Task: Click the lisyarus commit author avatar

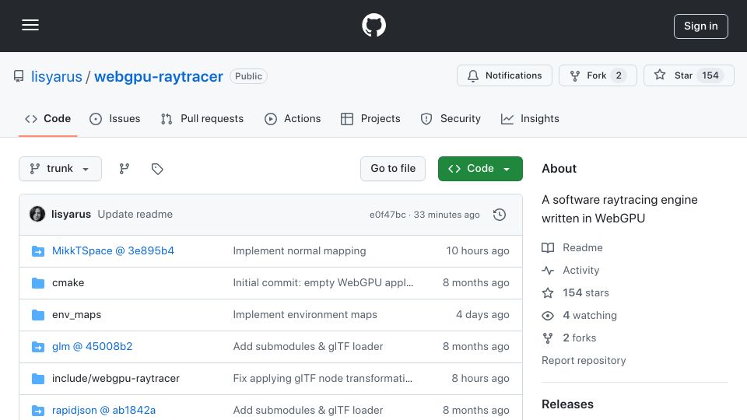Action: tap(37, 215)
